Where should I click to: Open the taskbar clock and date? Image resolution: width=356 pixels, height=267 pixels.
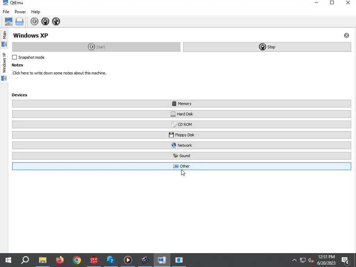[x=326, y=260]
